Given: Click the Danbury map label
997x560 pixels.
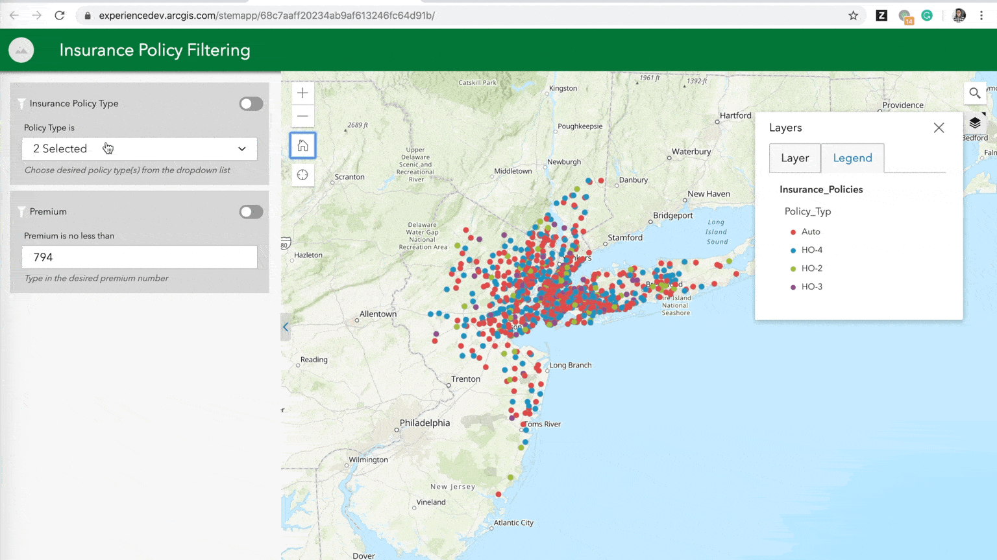Looking at the screenshot, I should (x=634, y=180).
